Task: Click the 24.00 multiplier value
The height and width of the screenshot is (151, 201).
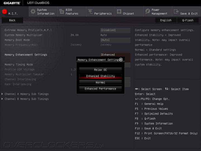Action: point(75,35)
